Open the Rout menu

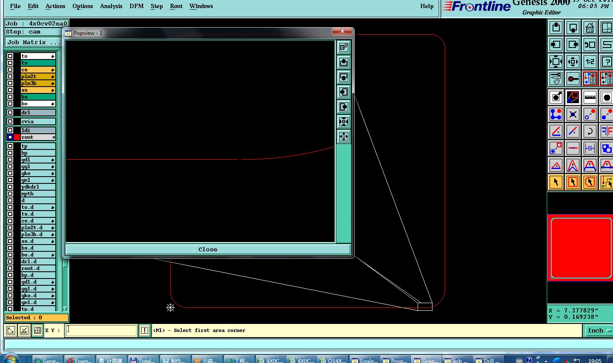pyautogui.click(x=176, y=6)
